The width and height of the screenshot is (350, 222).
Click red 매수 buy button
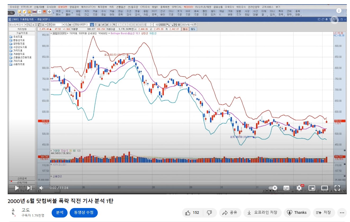coord(186,29)
